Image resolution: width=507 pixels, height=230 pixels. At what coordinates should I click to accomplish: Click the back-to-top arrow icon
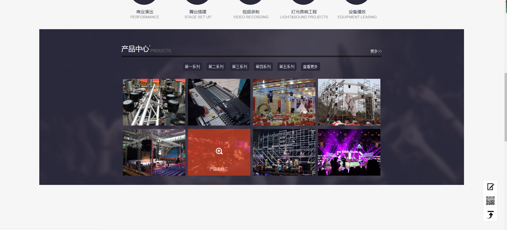point(490,215)
